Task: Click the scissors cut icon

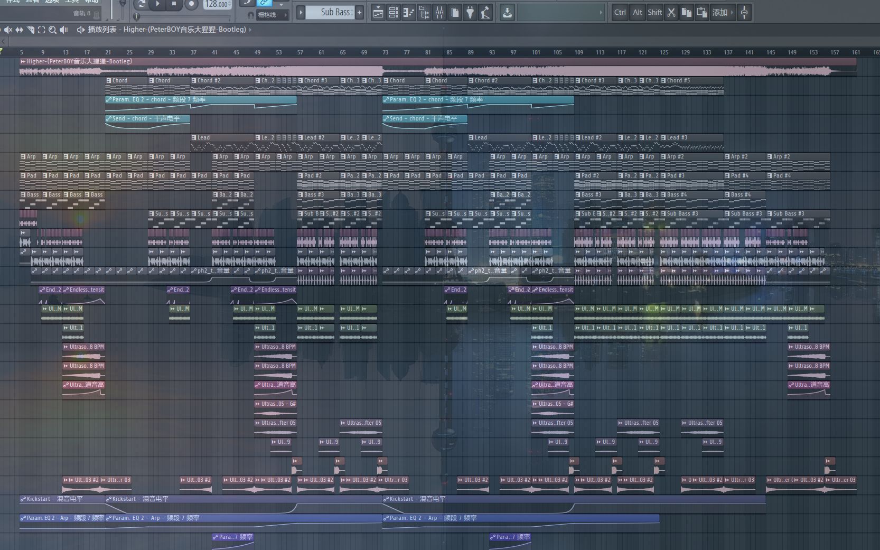Action: [x=671, y=12]
